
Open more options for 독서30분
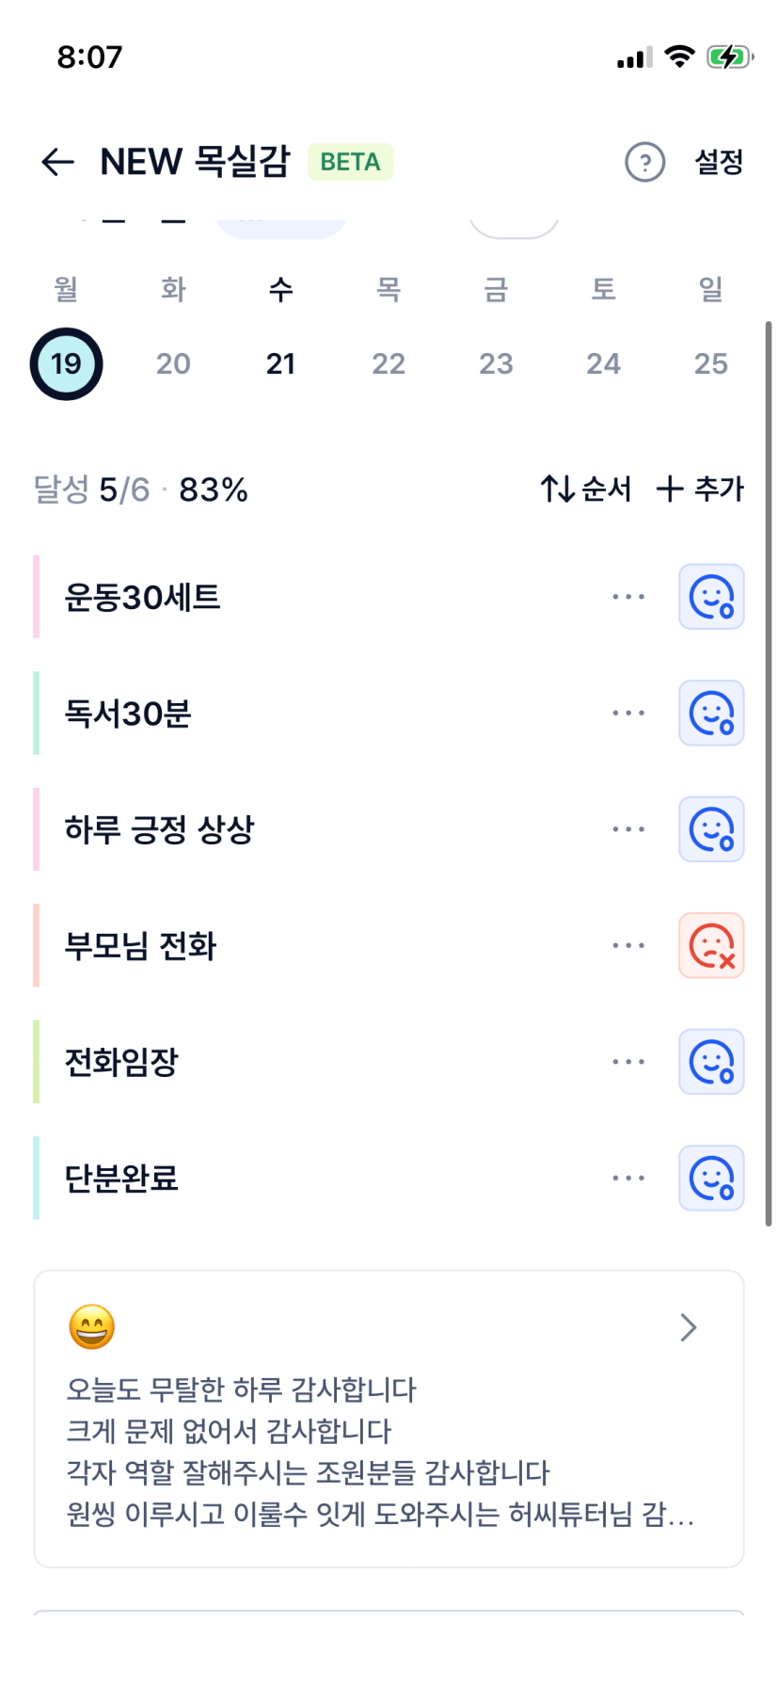[x=627, y=714]
